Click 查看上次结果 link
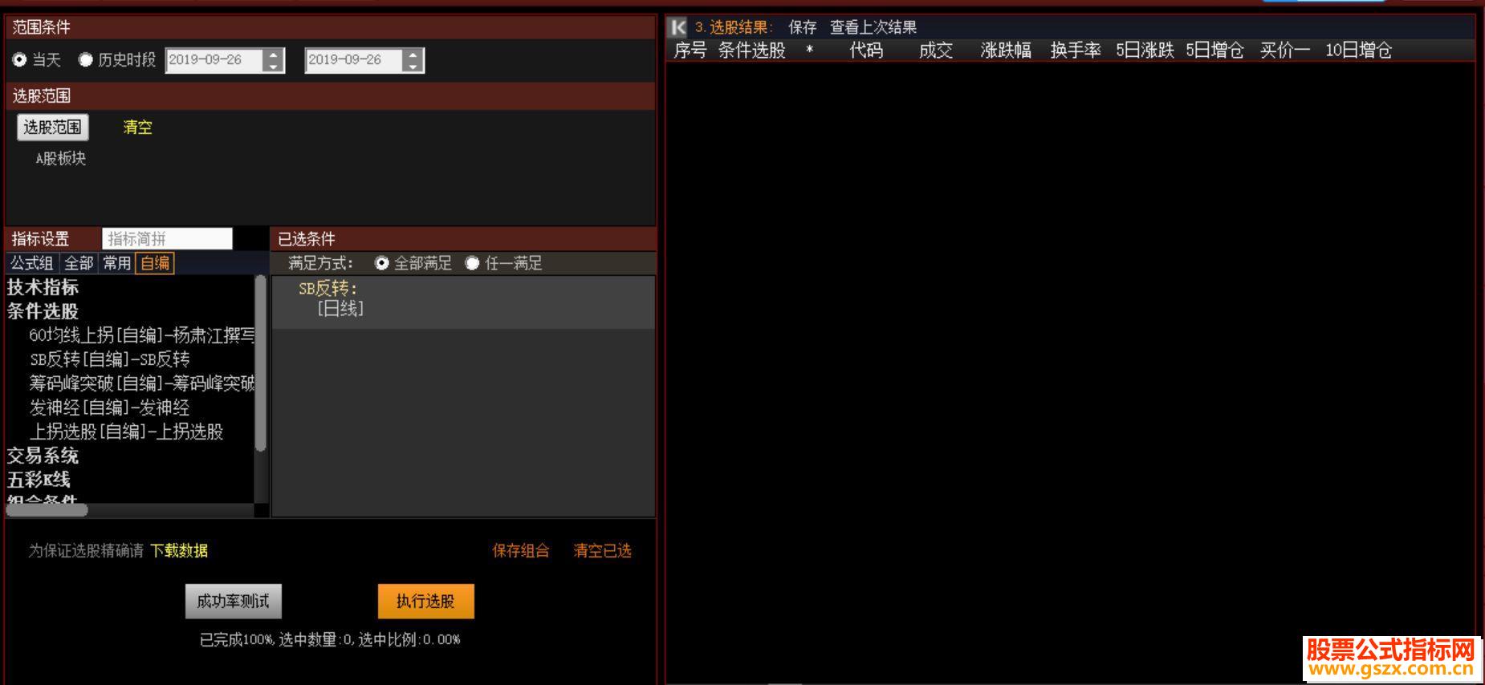 pos(873,27)
